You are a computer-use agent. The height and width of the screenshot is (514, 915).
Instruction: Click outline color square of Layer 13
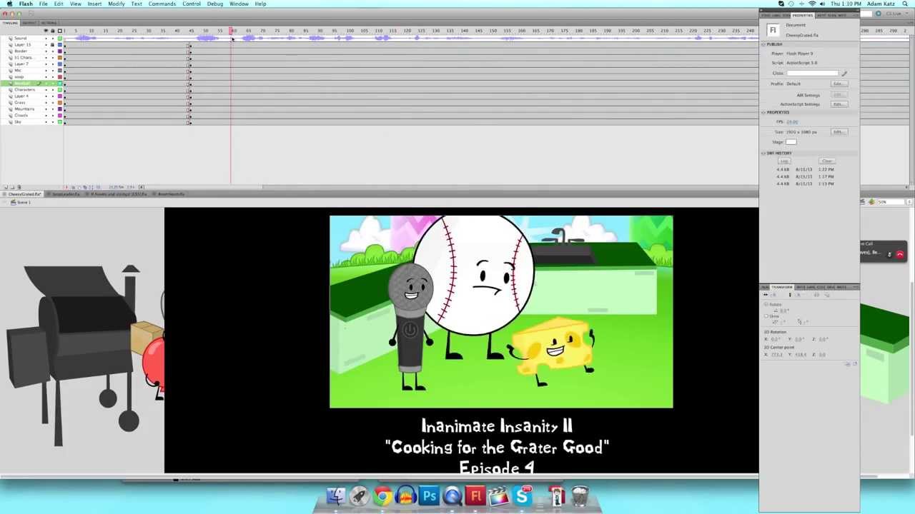(x=60, y=45)
